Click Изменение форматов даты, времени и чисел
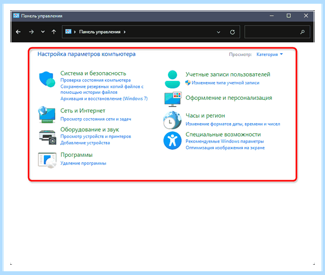This screenshot has width=325, height=275. coord(233,124)
